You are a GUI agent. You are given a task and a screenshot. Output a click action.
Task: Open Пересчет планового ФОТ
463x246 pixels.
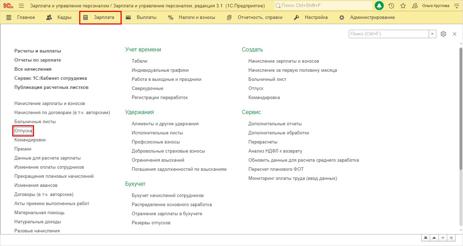tap(276, 169)
